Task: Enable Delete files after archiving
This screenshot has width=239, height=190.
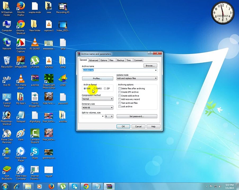Action: click(120, 88)
